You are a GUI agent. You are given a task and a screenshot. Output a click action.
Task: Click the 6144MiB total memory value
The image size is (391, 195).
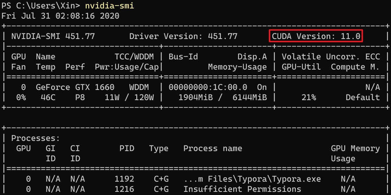(x=249, y=97)
